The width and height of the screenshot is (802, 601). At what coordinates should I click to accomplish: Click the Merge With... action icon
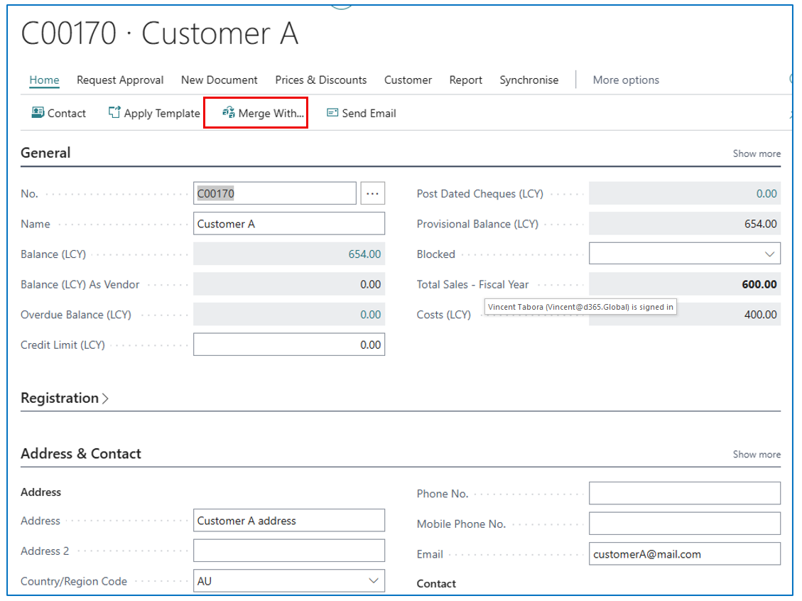[x=229, y=113]
